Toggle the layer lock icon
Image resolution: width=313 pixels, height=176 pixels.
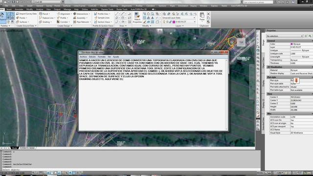(171, 22)
